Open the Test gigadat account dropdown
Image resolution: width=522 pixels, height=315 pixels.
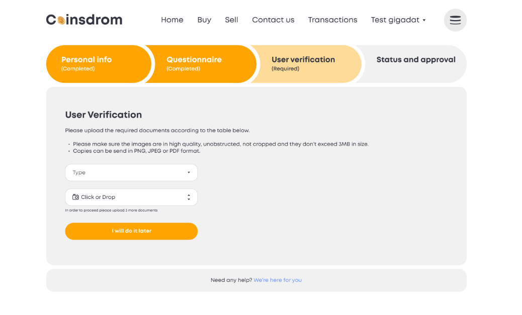398,20
